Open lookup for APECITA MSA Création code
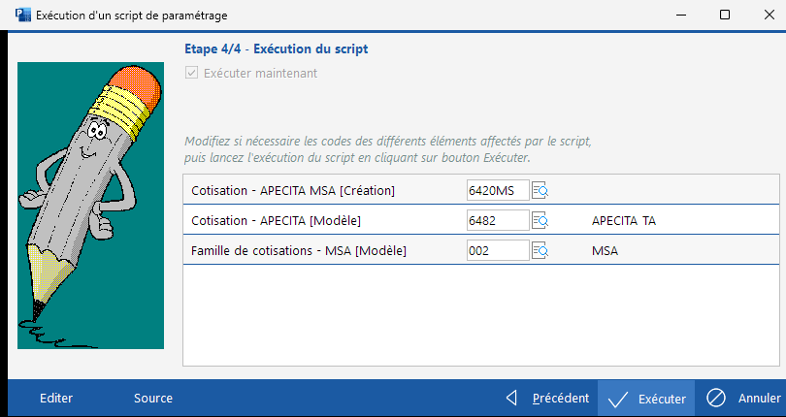 540,190
